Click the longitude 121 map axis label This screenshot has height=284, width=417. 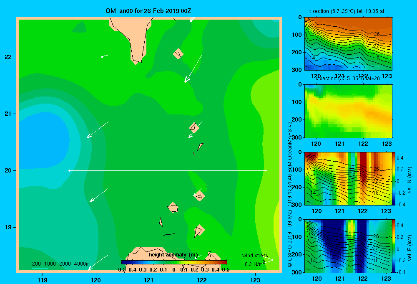(x=149, y=280)
